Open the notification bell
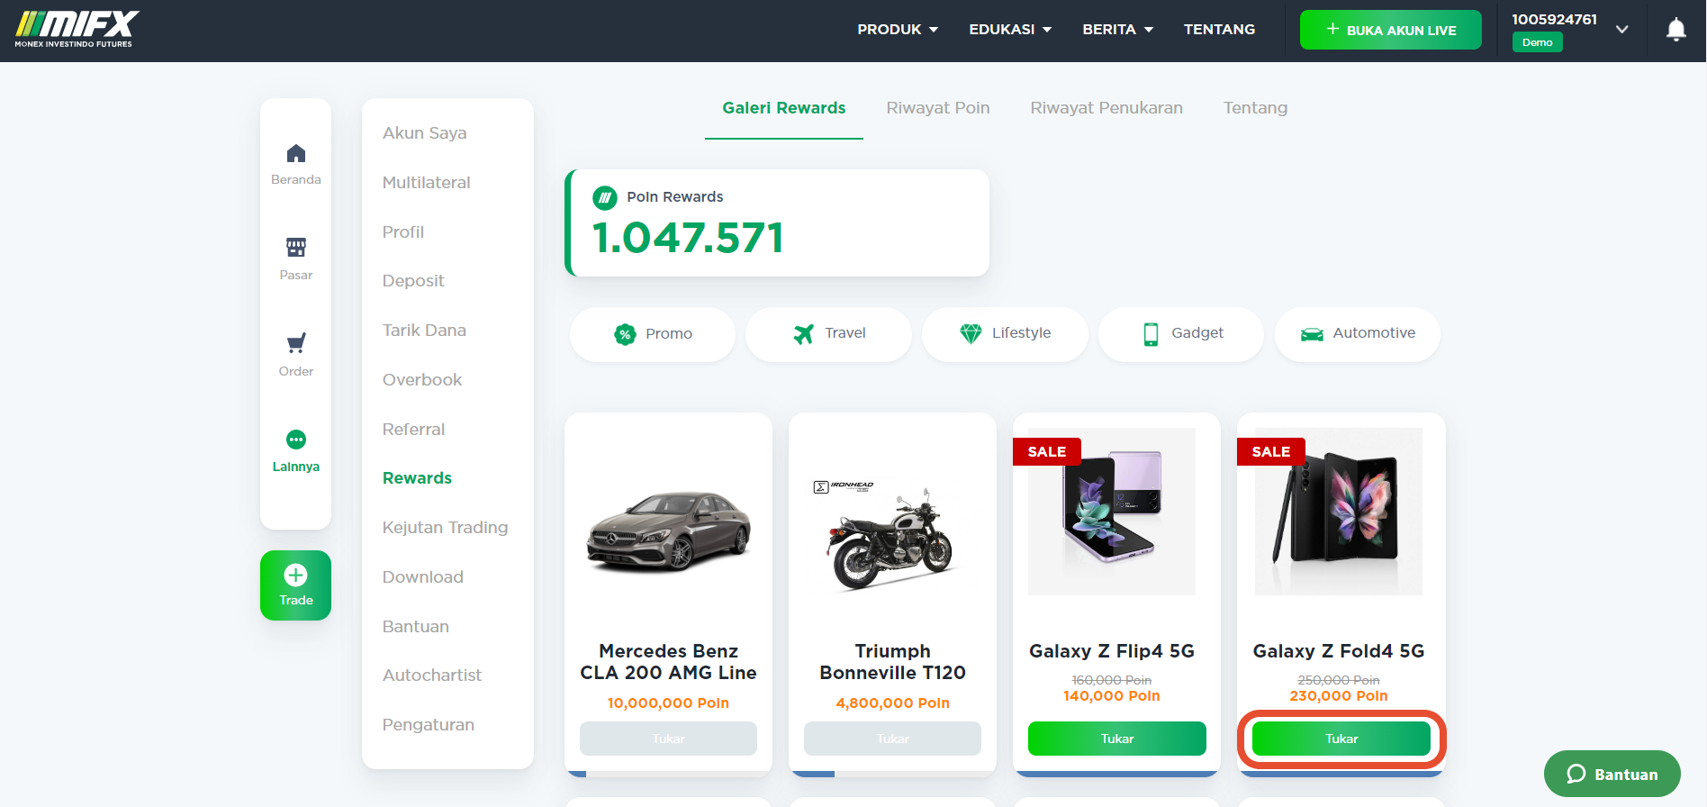 [1675, 30]
